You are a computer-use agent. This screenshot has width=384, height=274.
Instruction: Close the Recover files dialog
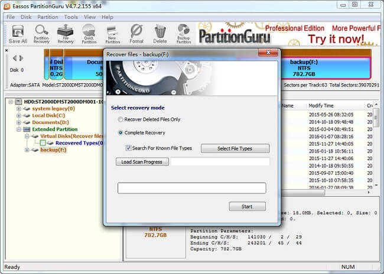click(x=268, y=53)
